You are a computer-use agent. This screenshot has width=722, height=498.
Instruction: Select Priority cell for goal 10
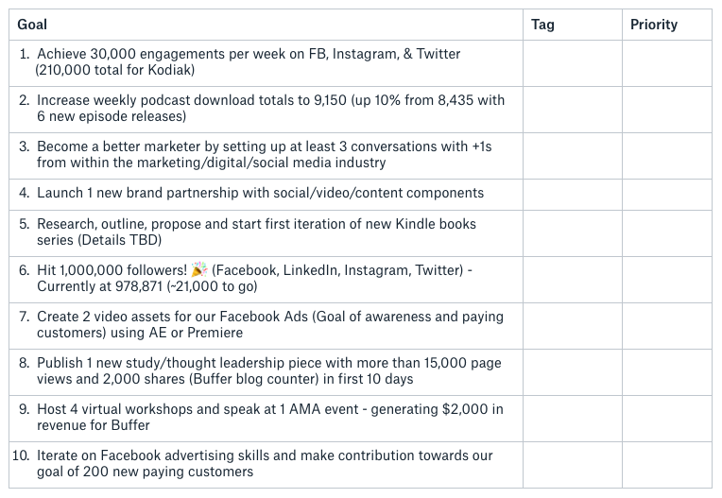point(667,465)
